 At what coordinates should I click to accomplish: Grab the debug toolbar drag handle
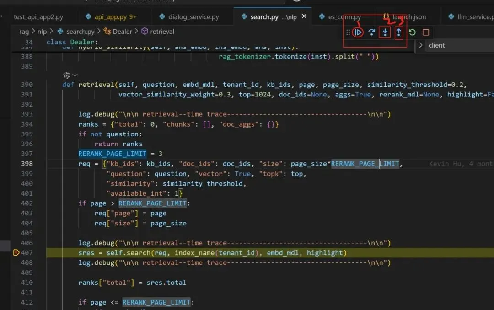(x=348, y=32)
